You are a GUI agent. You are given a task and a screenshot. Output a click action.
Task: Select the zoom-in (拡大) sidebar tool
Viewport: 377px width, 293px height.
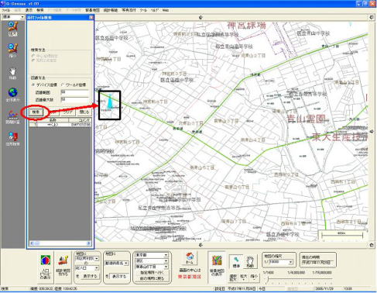[x=12, y=28]
